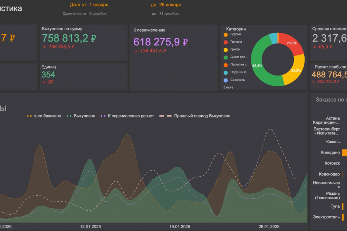Click the Электросталь warehouse bar

tap(343, 217)
